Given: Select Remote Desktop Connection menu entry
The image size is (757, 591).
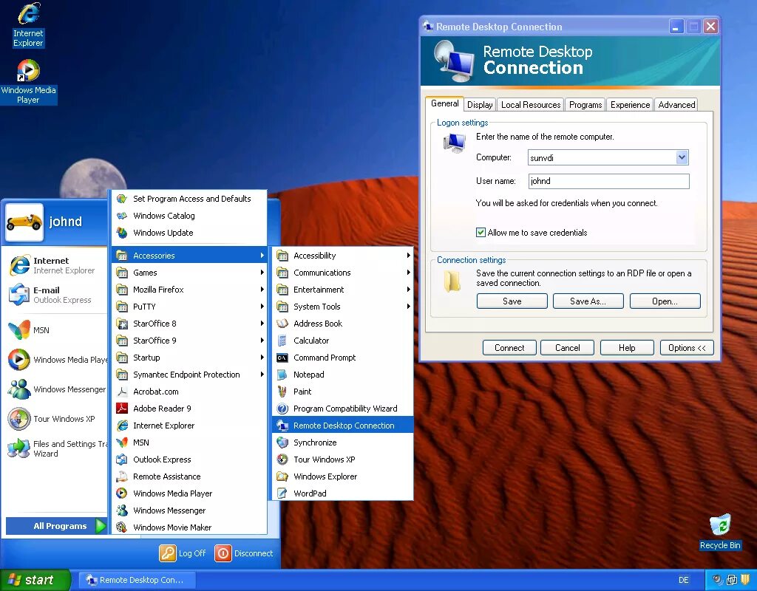Looking at the screenshot, I should (x=343, y=426).
